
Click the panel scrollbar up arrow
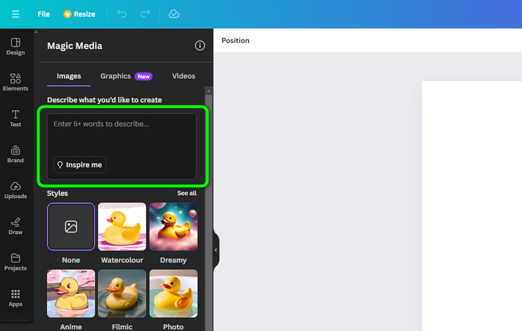(x=209, y=91)
